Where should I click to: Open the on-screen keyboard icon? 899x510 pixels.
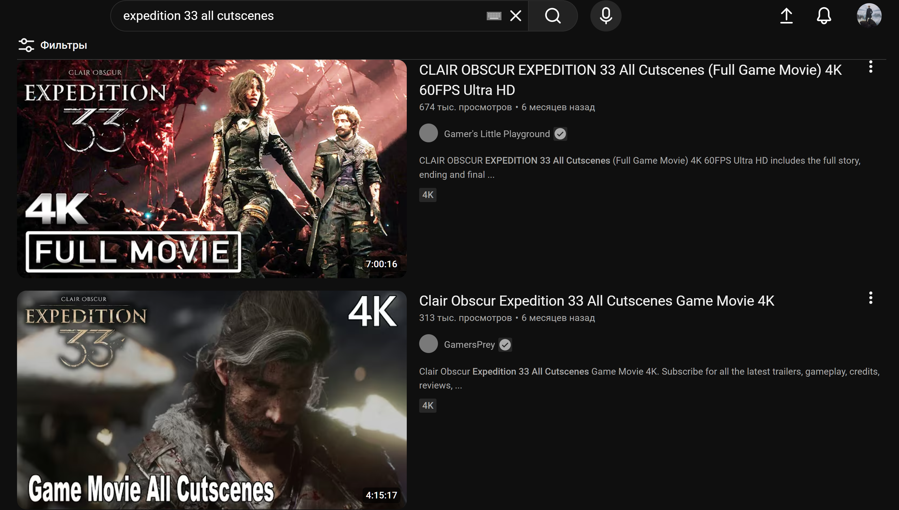tap(494, 16)
